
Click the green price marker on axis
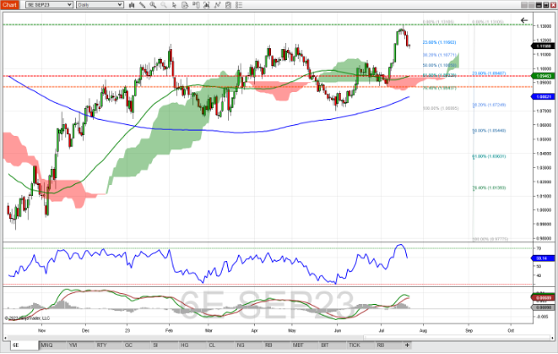544,76
